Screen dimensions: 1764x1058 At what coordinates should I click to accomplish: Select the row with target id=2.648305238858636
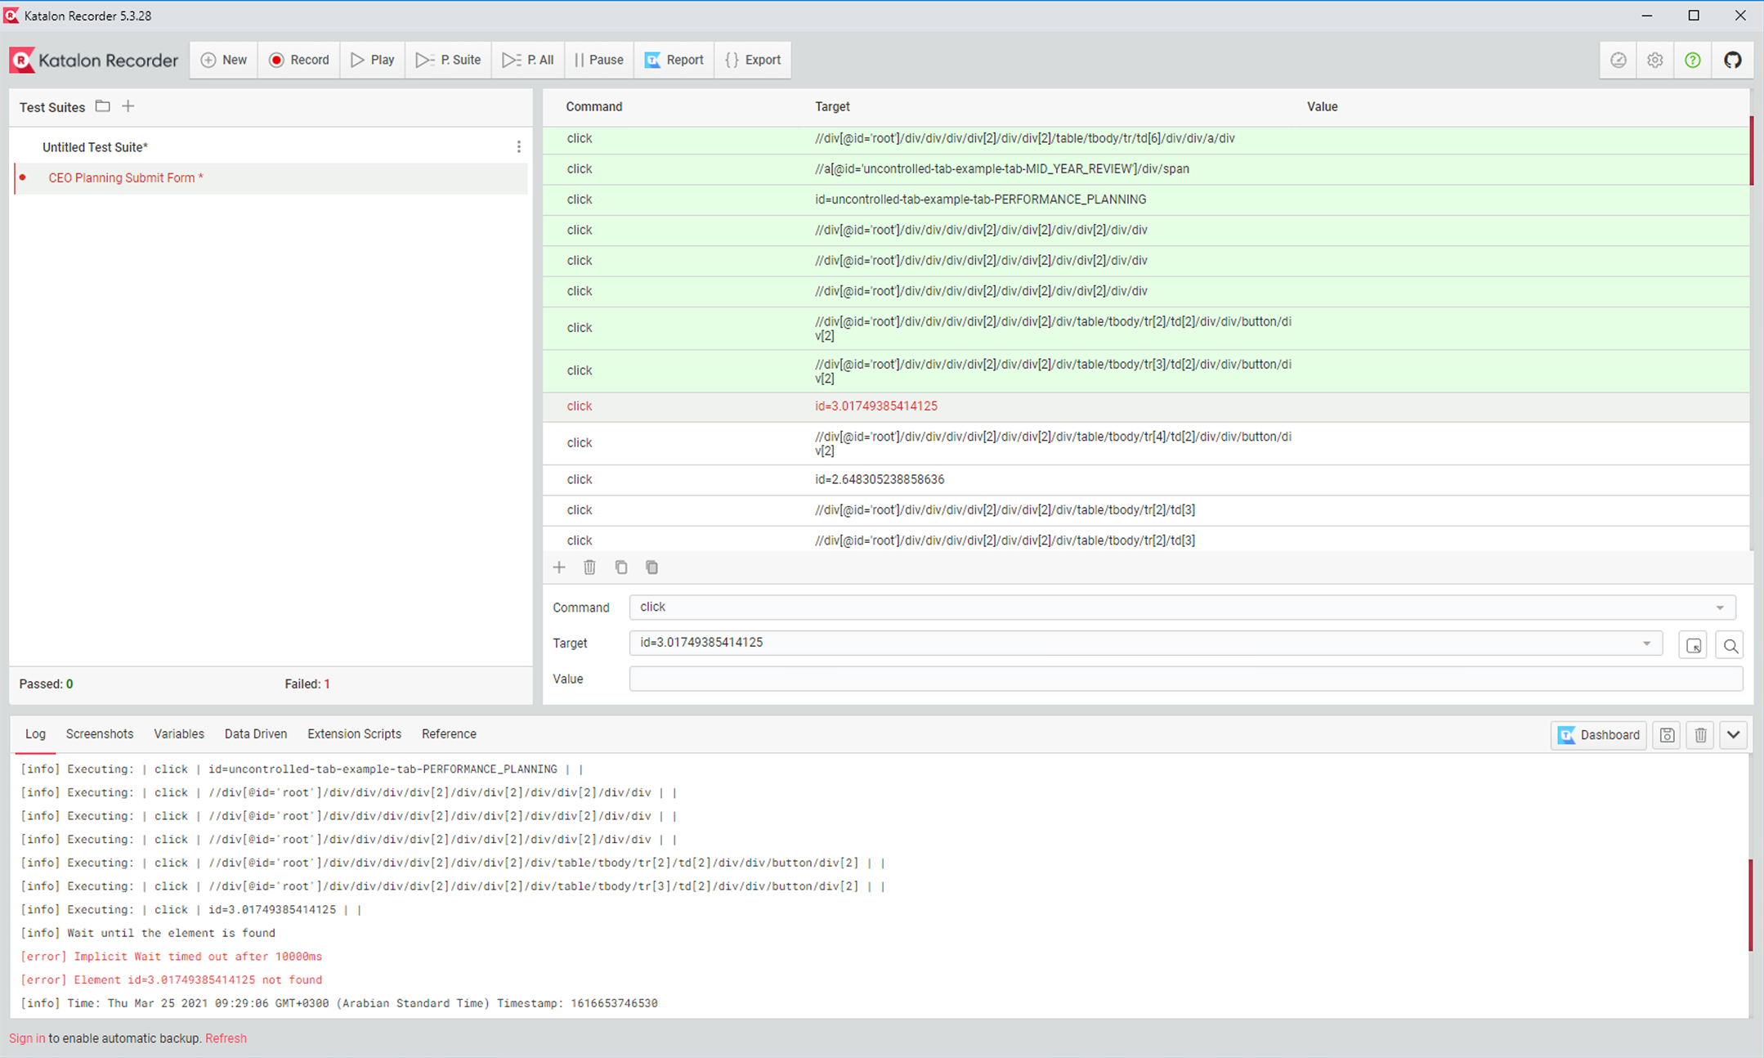1146,480
